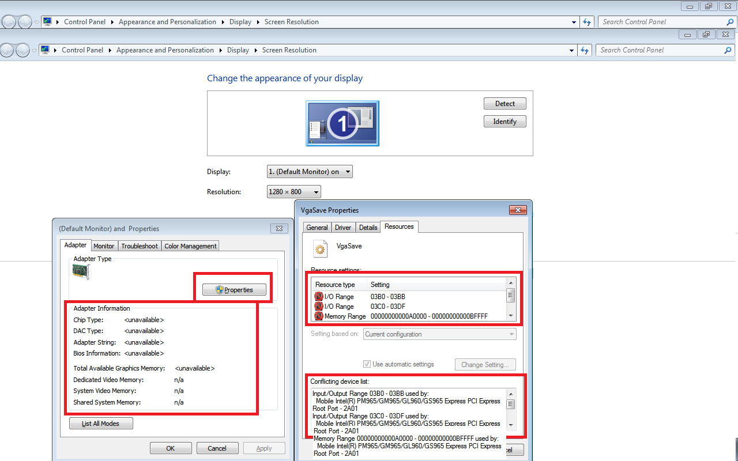Open the Driver tab in VgaSave Properties
The image size is (738, 461).
tap(343, 228)
